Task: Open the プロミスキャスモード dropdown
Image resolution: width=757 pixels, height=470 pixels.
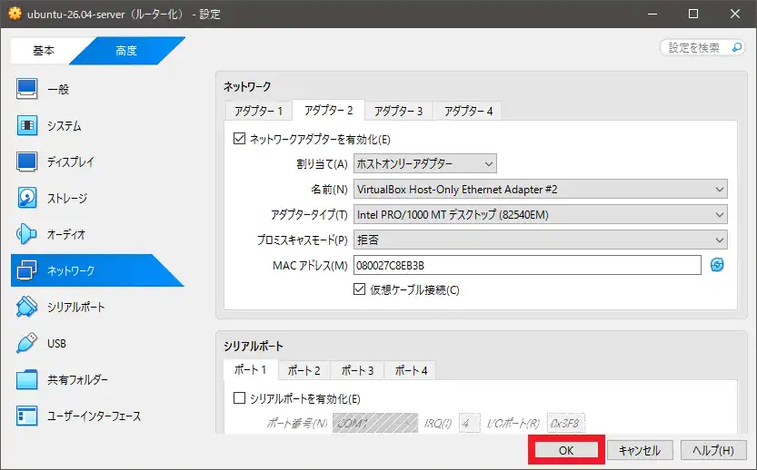Action: 540,240
